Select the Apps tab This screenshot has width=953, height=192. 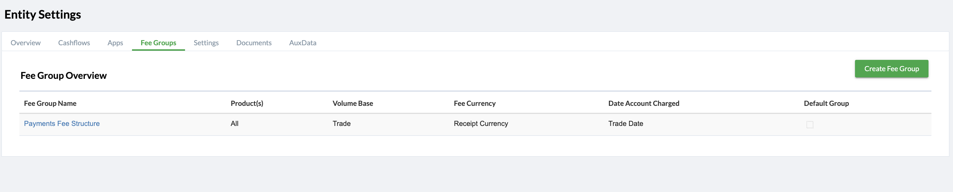pyautogui.click(x=115, y=43)
